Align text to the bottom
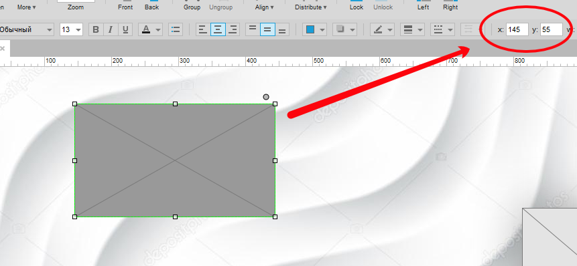 tap(282, 29)
